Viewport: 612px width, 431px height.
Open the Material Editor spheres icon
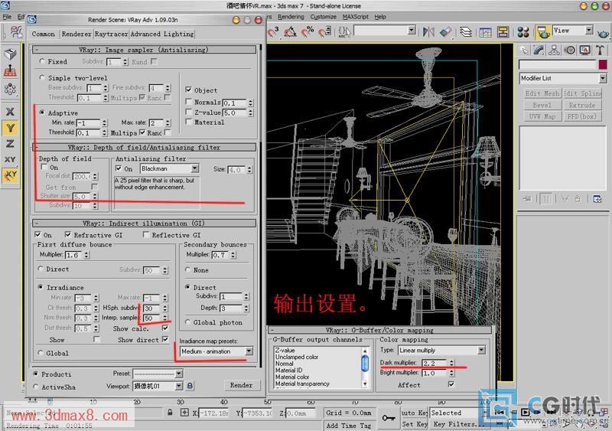pos(523,32)
